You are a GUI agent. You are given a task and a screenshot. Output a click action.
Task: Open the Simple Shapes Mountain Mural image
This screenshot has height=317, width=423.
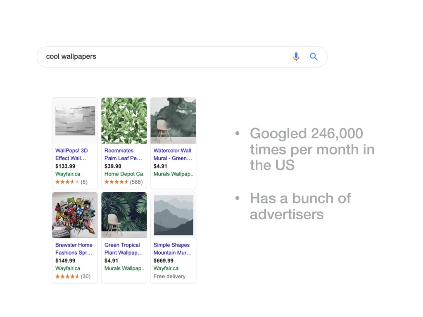(x=173, y=215)
